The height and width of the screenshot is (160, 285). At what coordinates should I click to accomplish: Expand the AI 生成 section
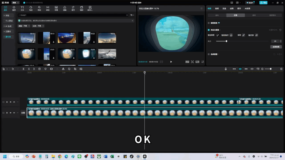(8, 26)
